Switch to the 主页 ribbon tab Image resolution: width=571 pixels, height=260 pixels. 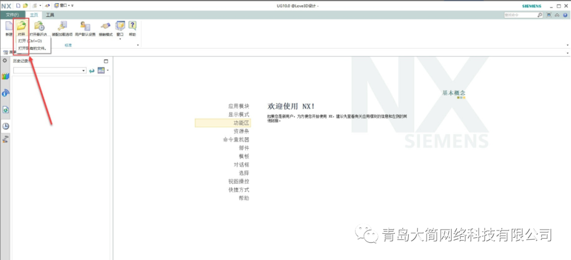point(33,15)
